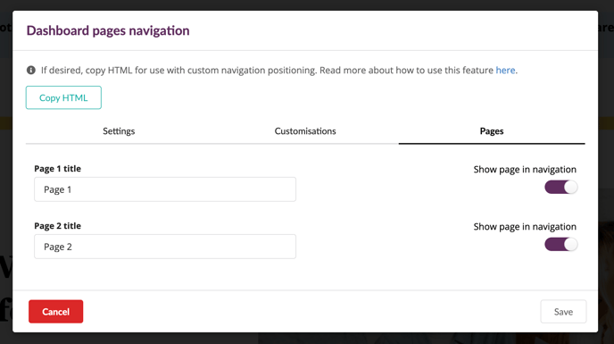Select the Pages tab

click(492, 131)
